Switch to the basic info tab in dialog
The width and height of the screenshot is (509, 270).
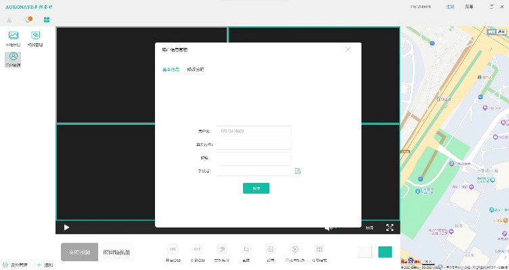click(x=171, y=70)
